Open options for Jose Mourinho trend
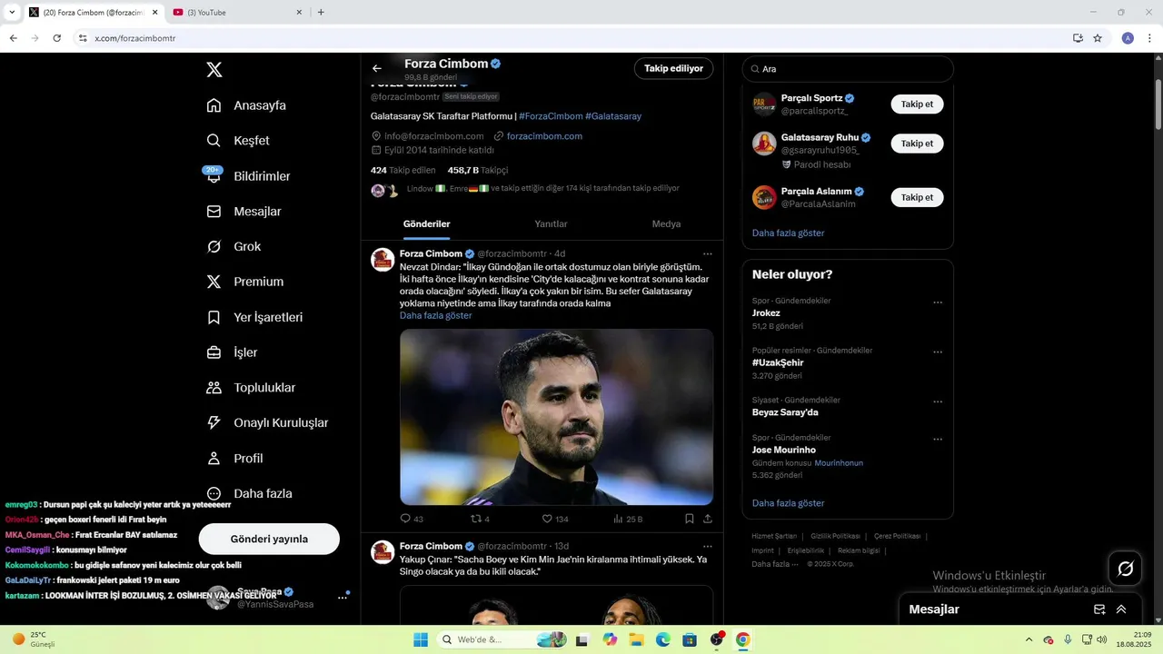 pyautogui.click(x=938, y=440)
